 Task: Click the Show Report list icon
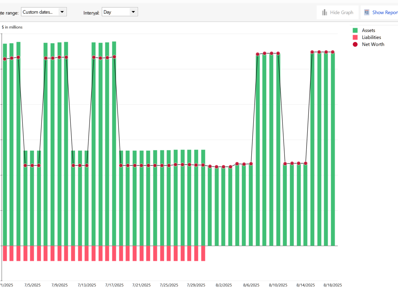pos(367,12)
